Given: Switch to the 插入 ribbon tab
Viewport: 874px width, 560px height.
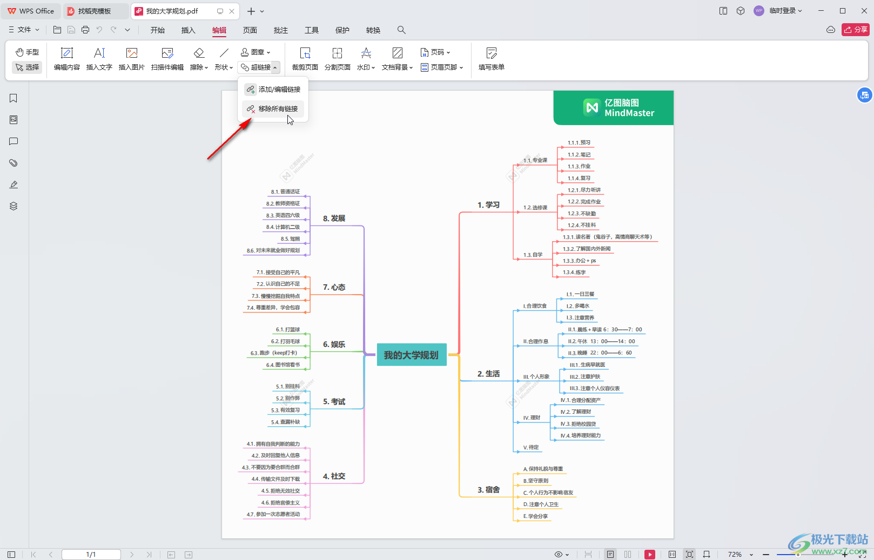Looking at the screenshot, I should (x=189, y=30).
